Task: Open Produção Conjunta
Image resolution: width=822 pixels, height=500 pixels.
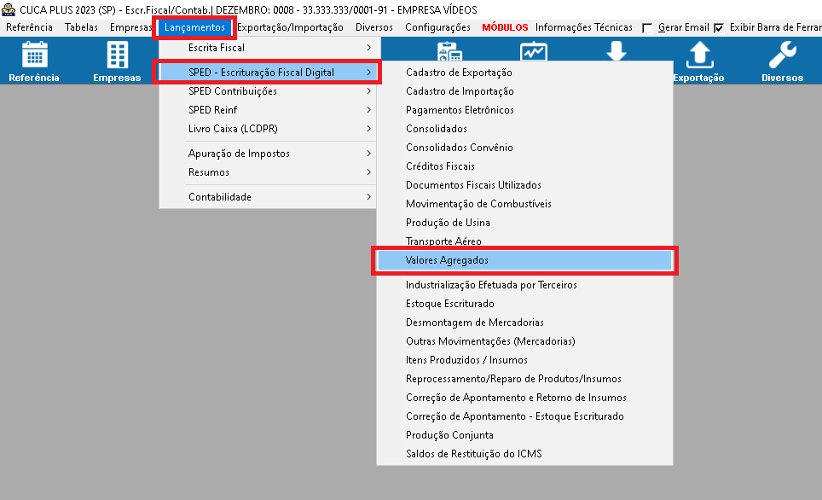Action: click(524, 435)
